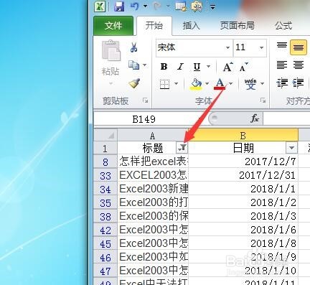Open the font name dropdown arrow
310x285 pixels.
tap(228, 48)
